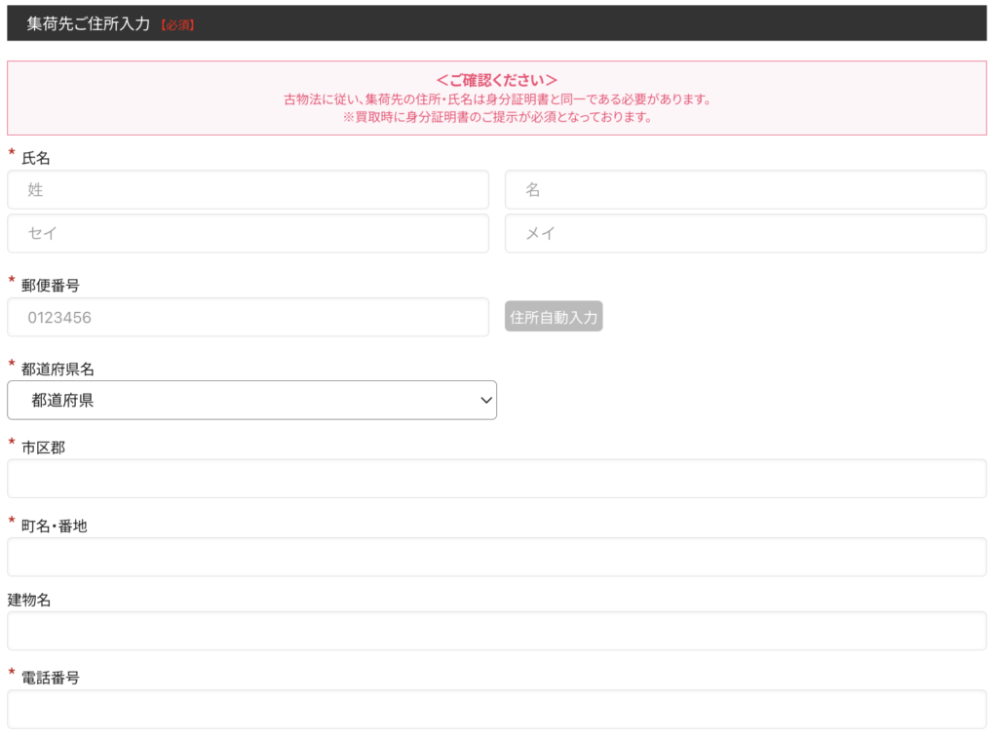Focus the メイ katakana given name field
The width and height of the screenshot is (998, 740).
745,234
